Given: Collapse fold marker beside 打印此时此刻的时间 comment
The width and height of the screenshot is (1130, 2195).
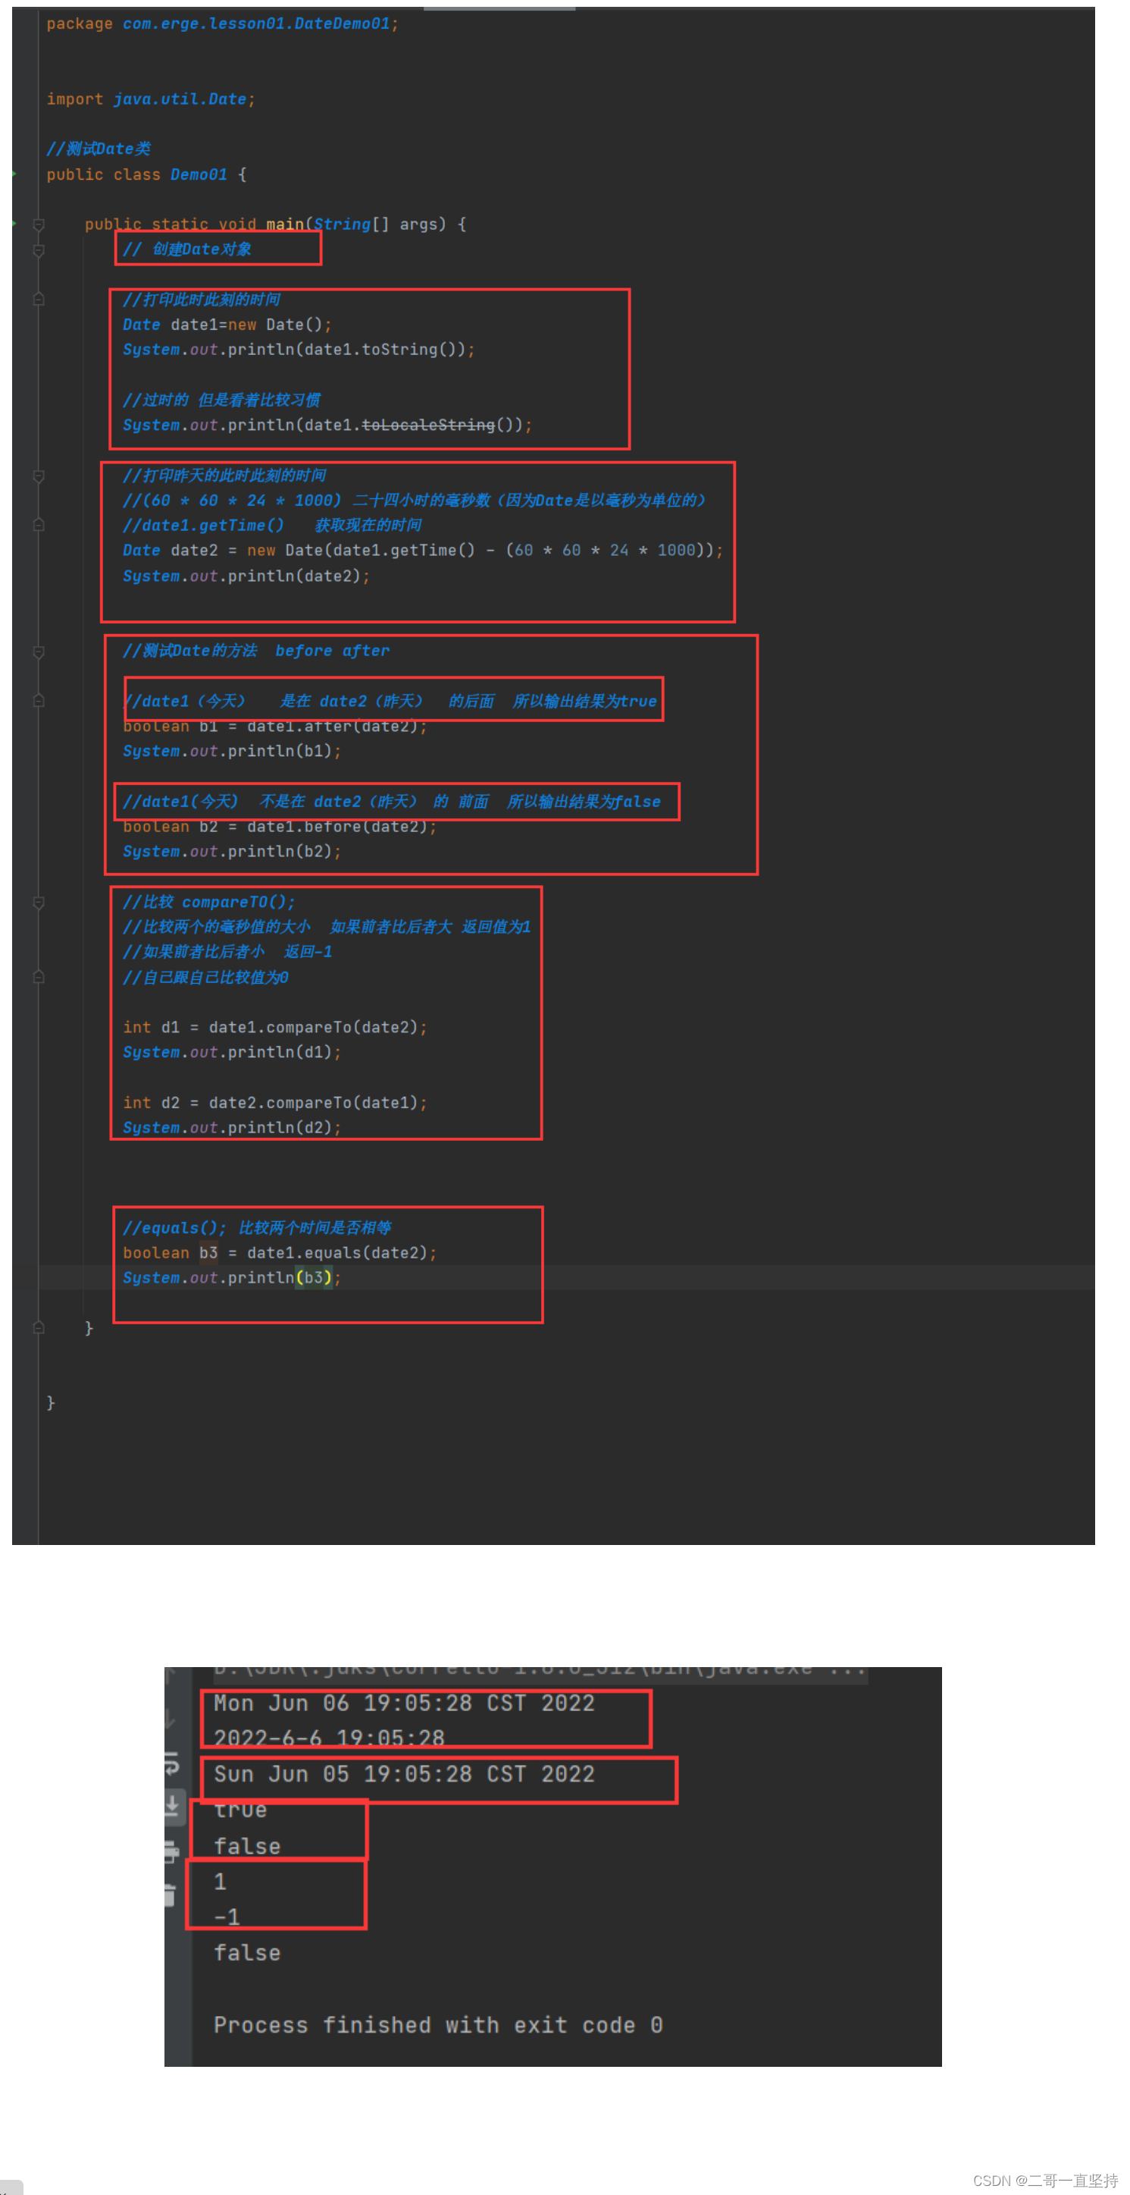Looking at the screenshot, I should coord(39,299).
